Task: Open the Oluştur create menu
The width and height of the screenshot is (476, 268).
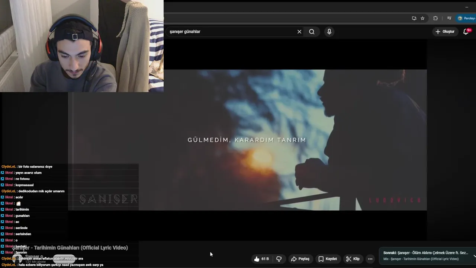Action: pos(445,32)
